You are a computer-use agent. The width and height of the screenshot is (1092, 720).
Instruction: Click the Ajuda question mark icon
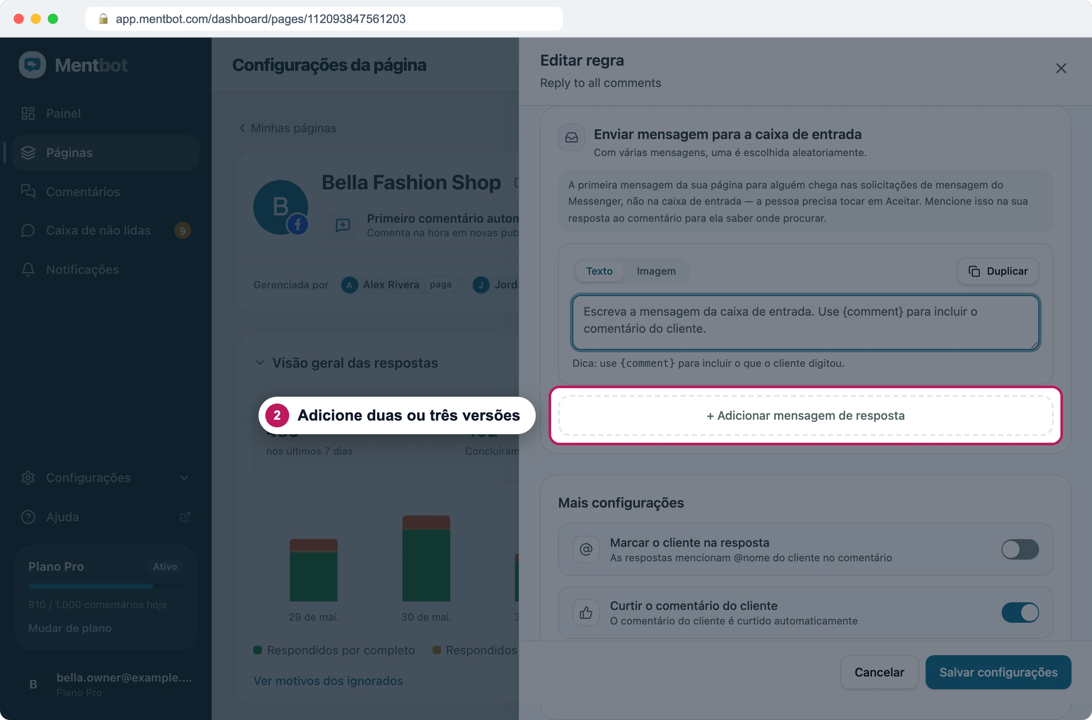[28, 517]
